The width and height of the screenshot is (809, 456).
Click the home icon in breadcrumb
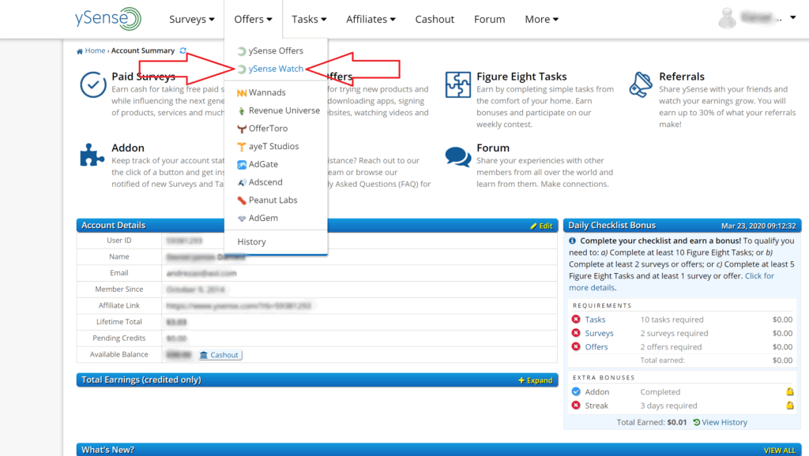(x=80, y=51)
